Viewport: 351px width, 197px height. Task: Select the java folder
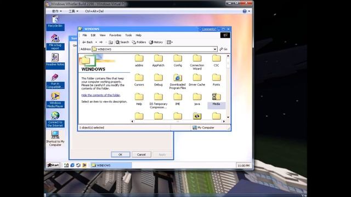click(x=197, y=100)
